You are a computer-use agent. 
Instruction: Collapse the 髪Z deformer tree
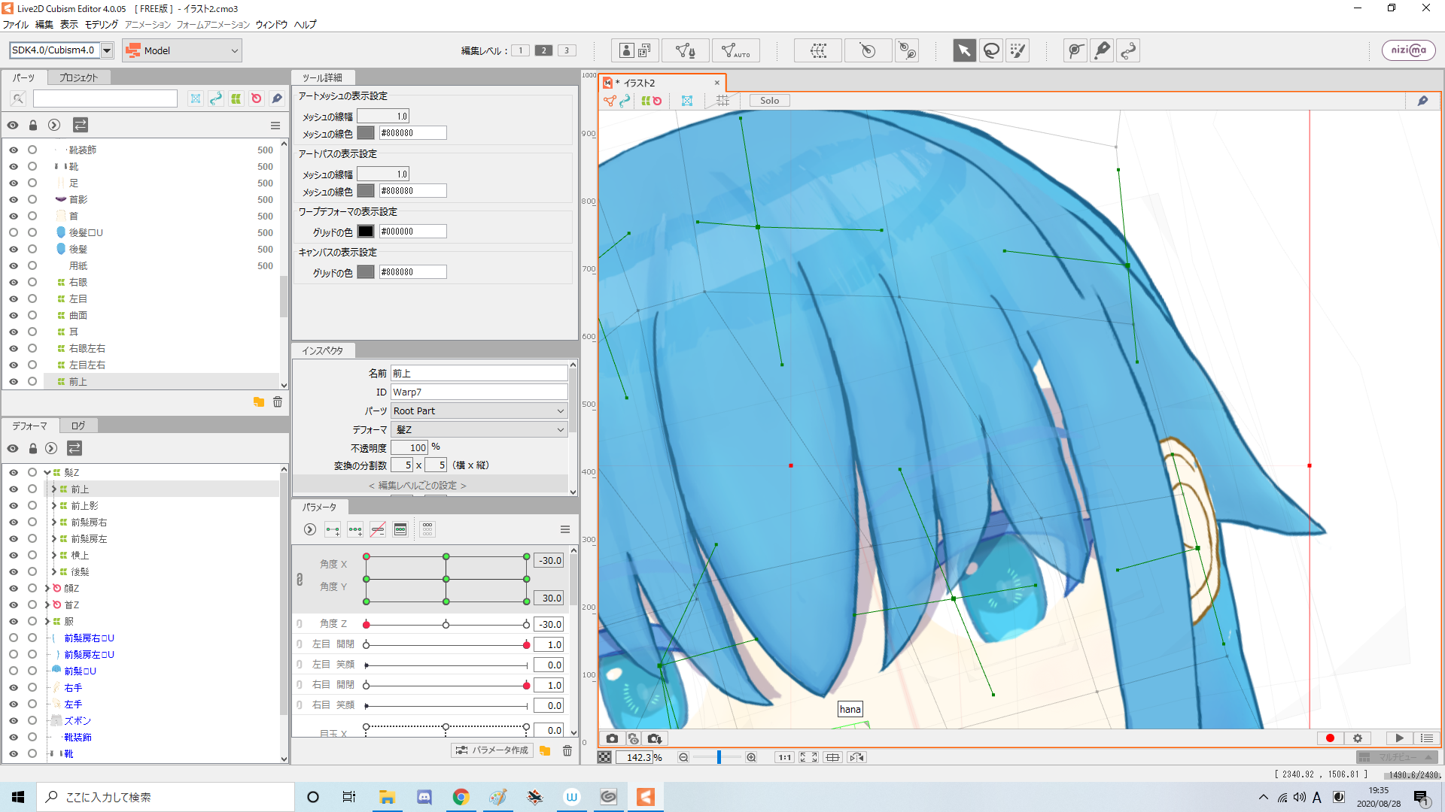(47, 473)
